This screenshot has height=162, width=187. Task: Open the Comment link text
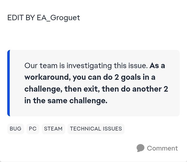point(162,148)
